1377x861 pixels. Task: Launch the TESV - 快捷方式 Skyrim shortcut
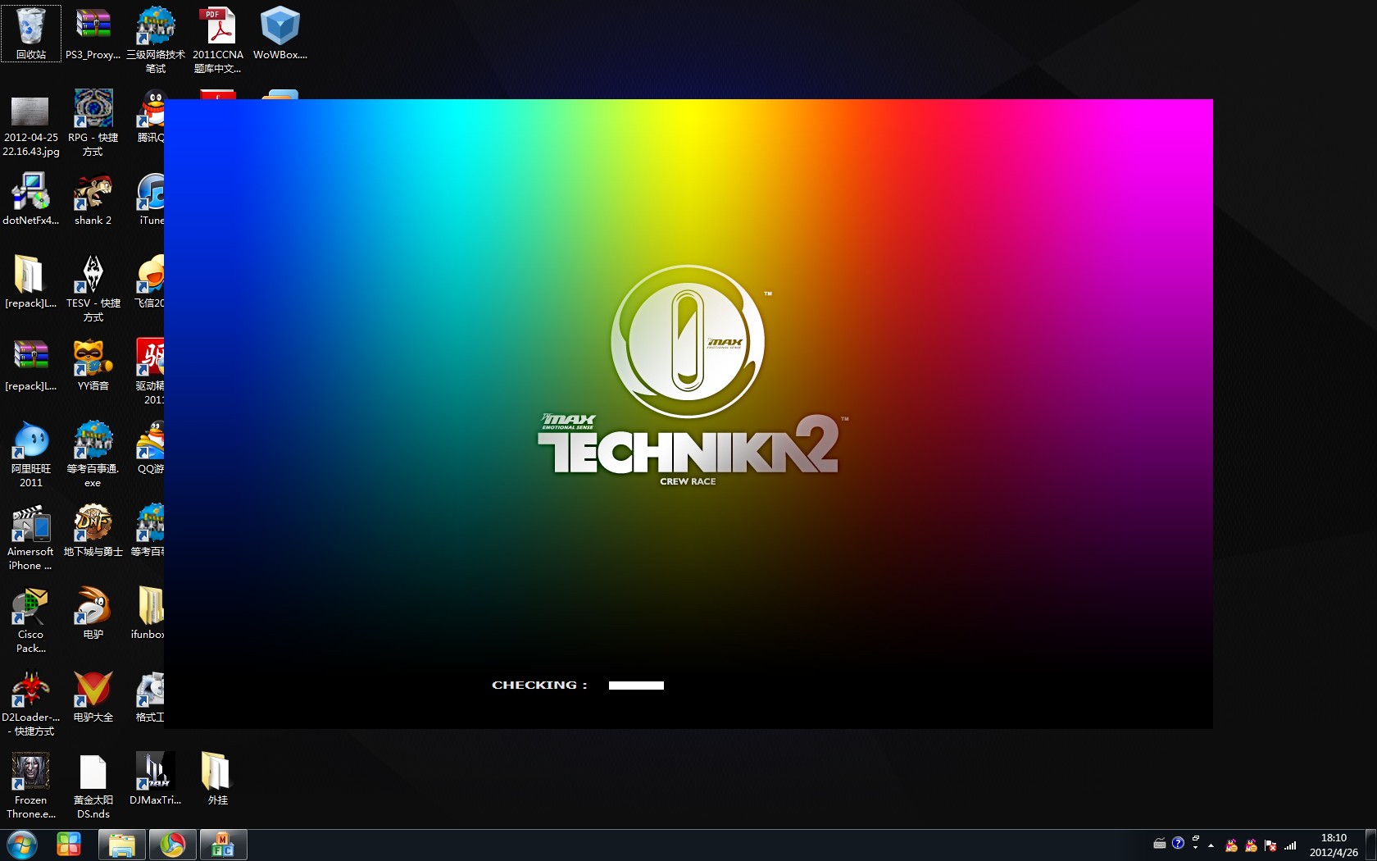tap(93, 289)
